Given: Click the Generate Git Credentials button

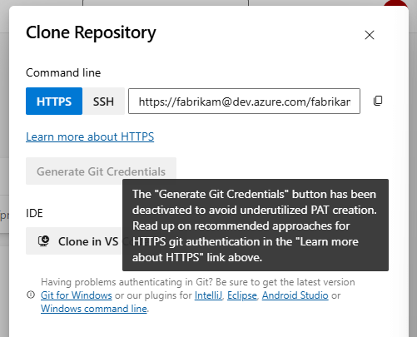Looking at the screenshot, I should point(101,171).
